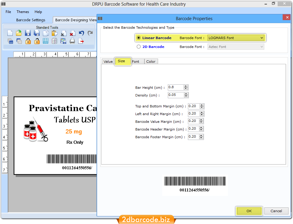Click the Barcode Value Margin field

click(x=194, y=121)
